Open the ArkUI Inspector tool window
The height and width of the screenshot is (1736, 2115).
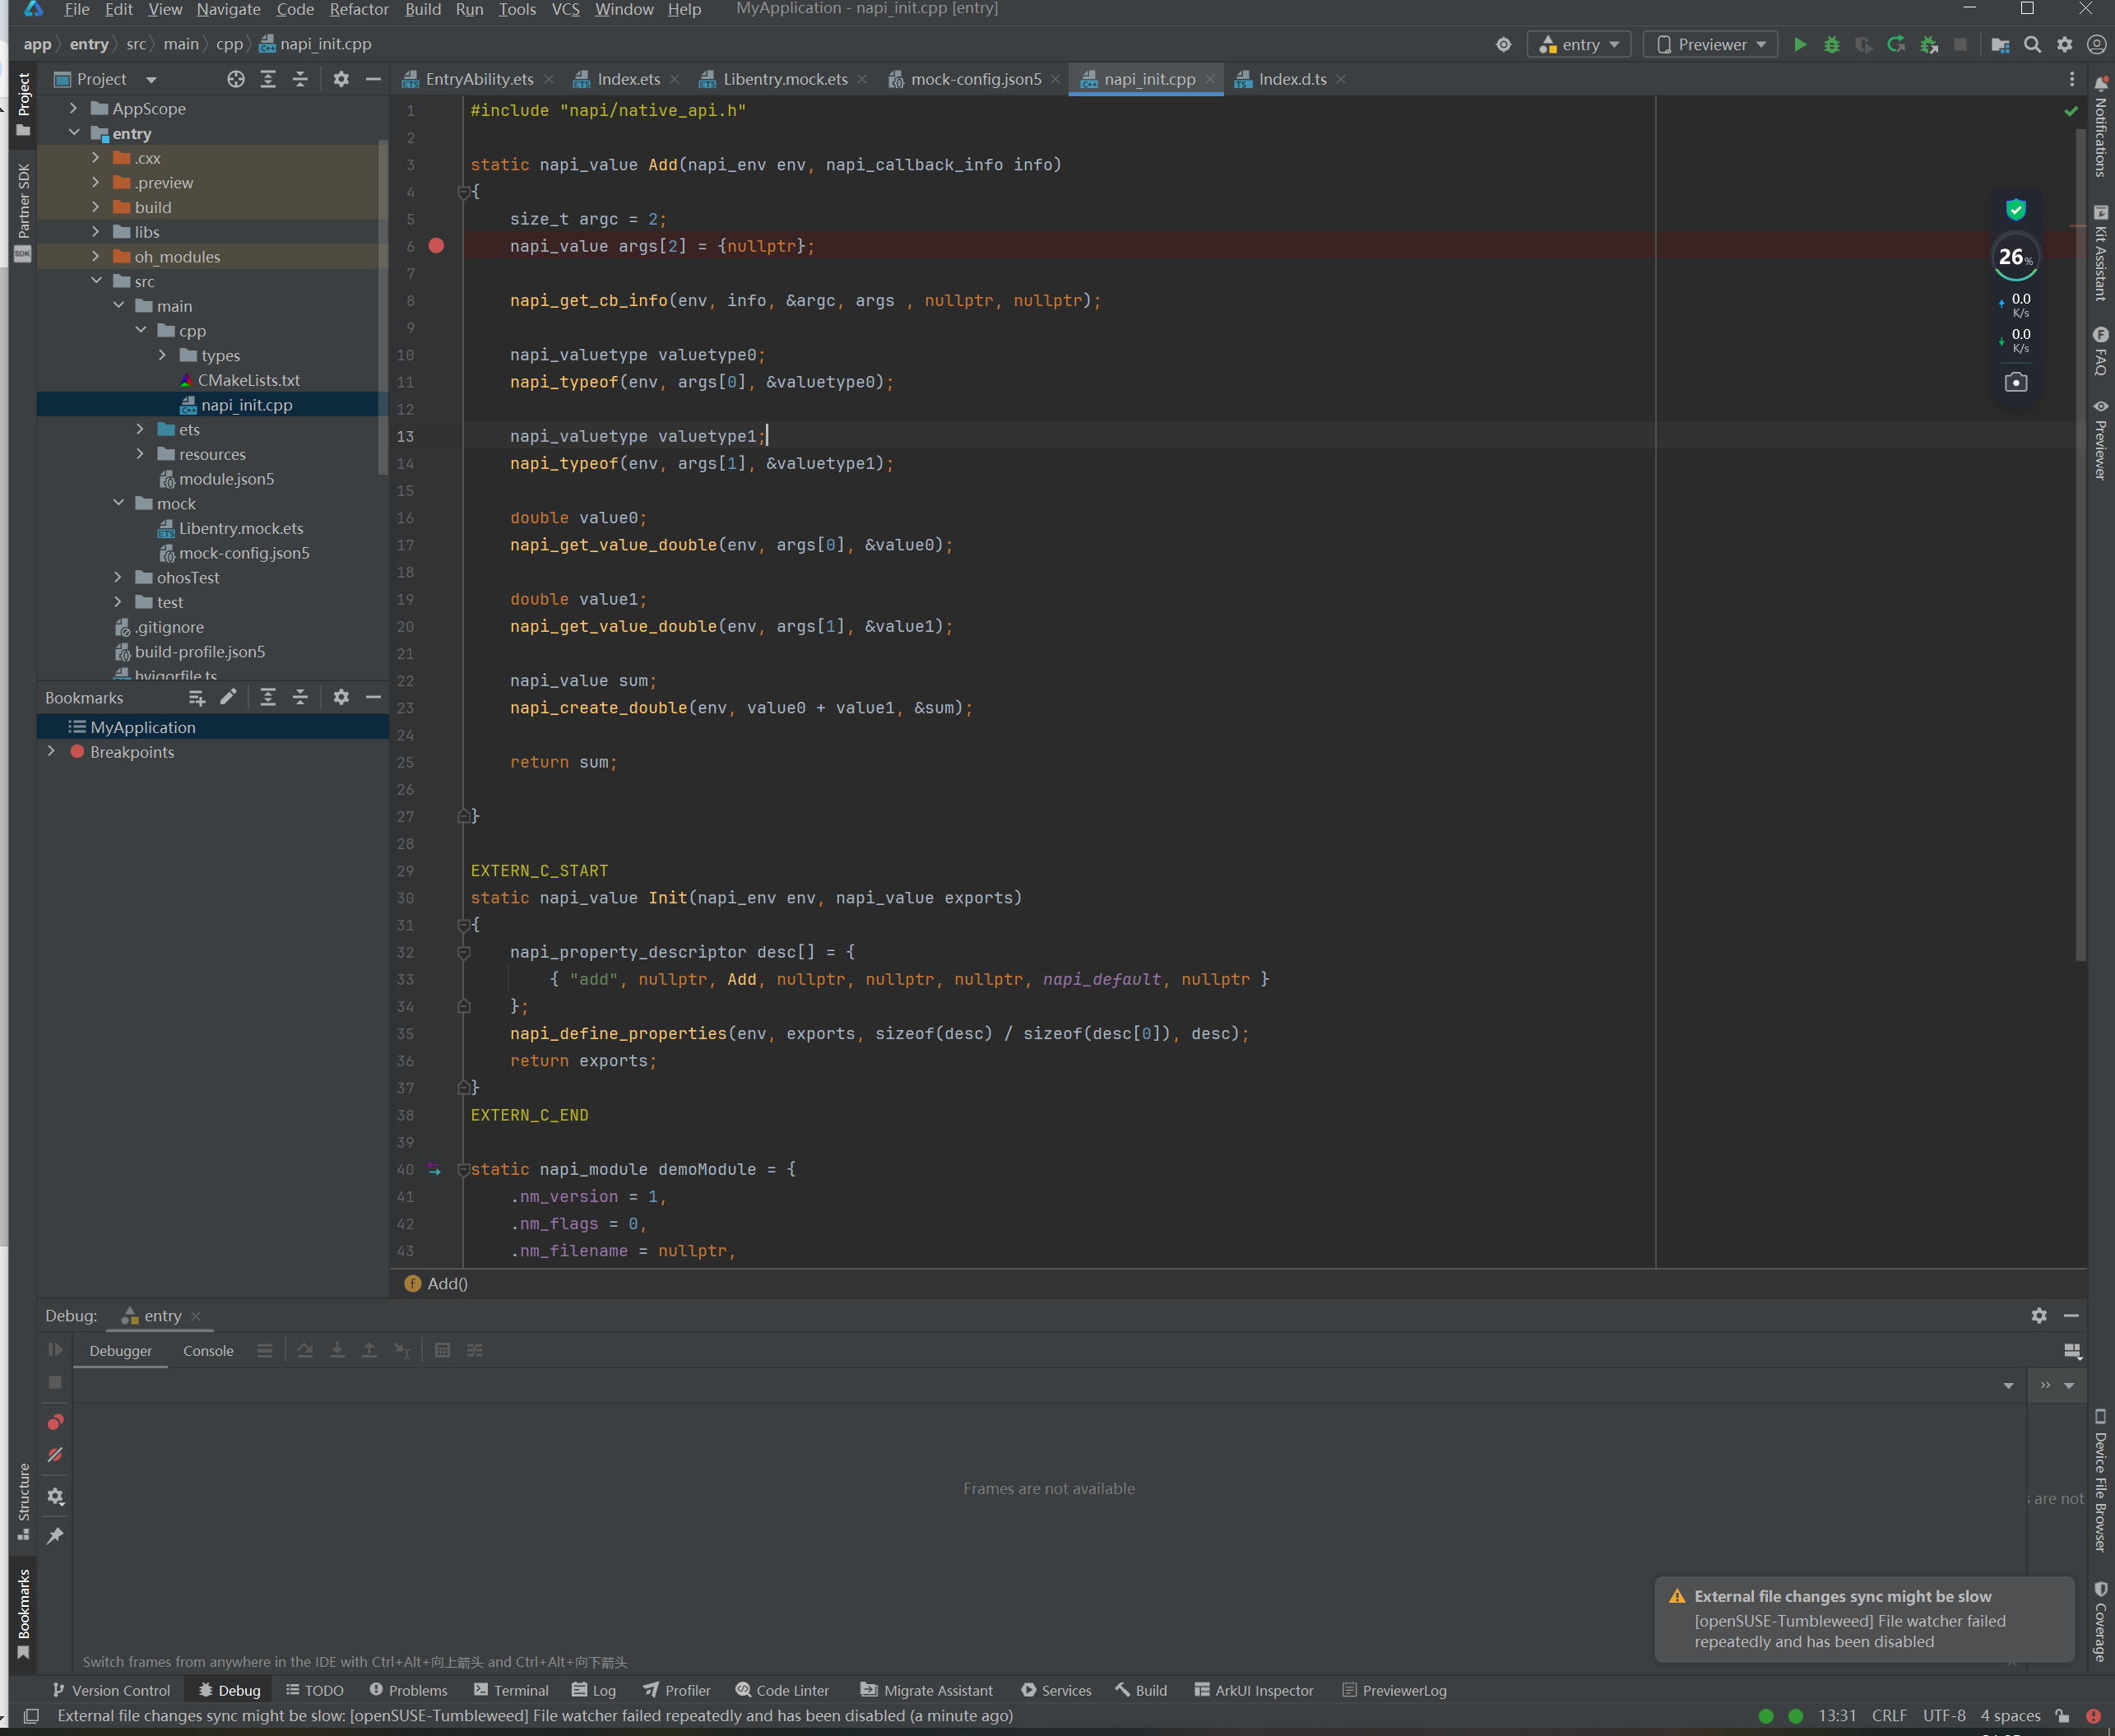pyautogui.click(x=1254, y=1690)
